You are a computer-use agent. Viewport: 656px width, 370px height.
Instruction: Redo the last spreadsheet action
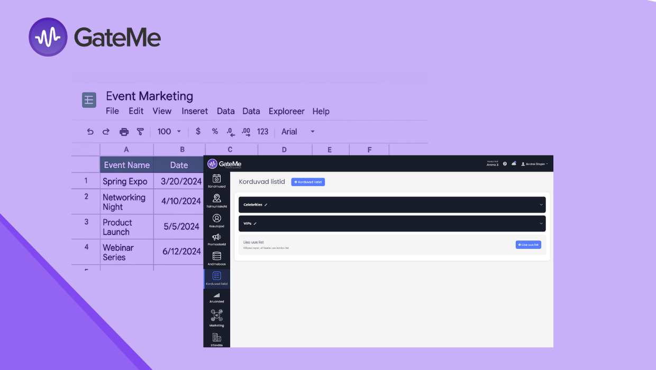(x=106, y=132)
